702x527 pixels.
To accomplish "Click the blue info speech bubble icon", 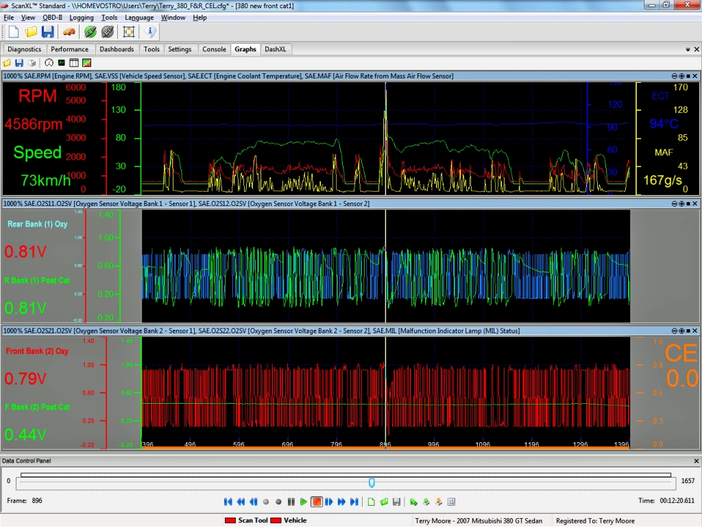I will coord(151,31).
